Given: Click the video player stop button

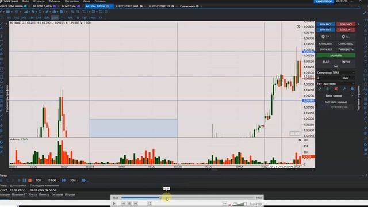Looking at the screenshot, I should [x=129, y=204].
